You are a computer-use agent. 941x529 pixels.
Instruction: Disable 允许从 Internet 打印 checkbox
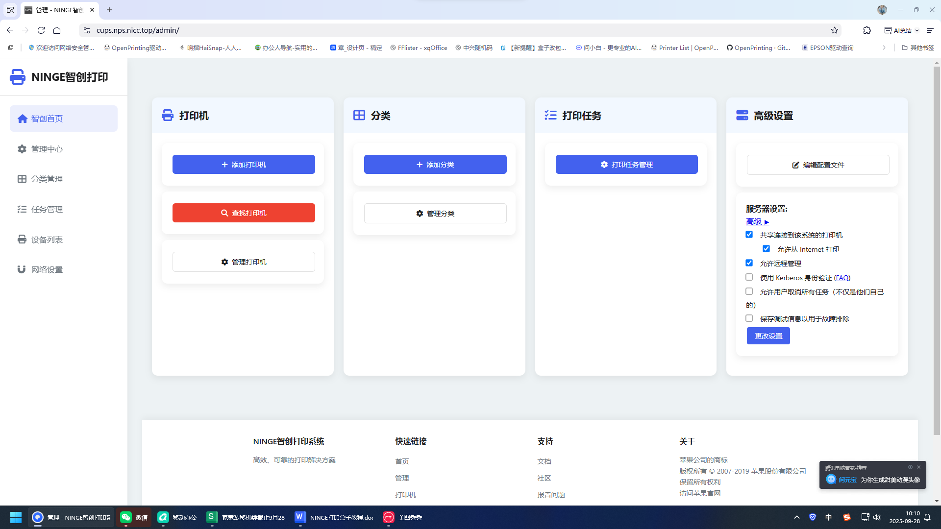tap(766, 248)
